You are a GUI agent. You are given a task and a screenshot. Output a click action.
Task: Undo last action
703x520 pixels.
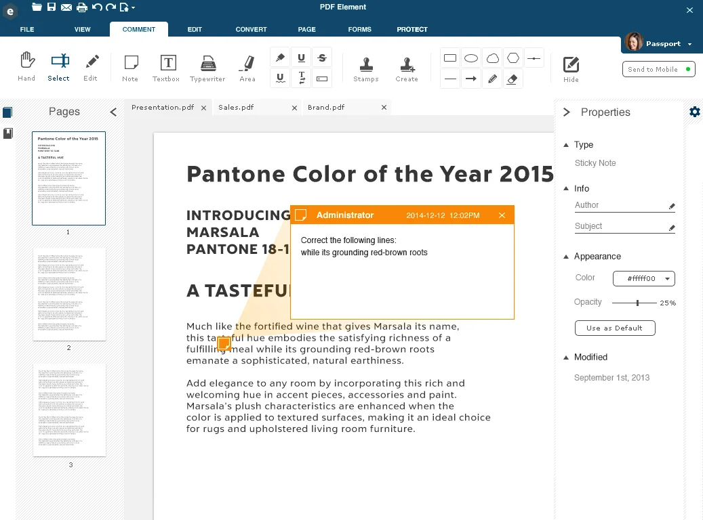click(97, 7)
